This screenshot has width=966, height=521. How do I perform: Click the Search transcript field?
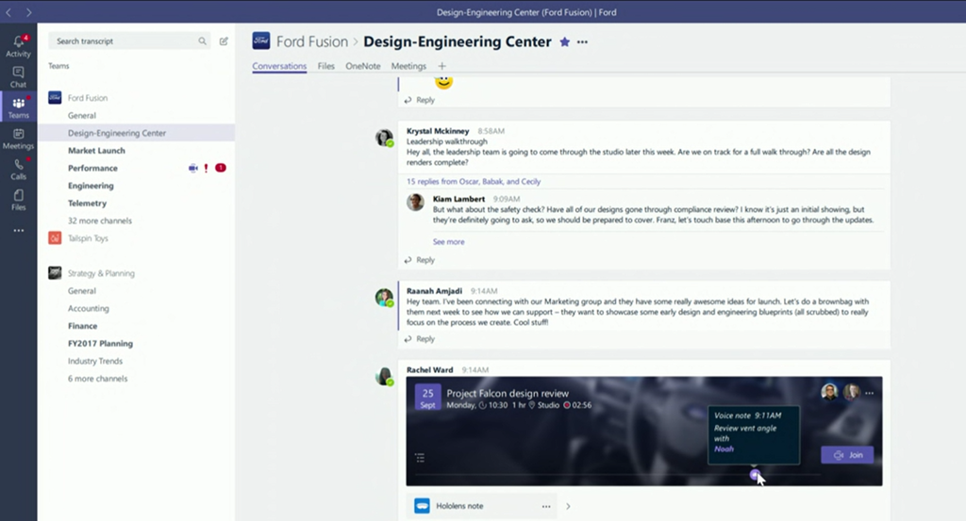coord(129,41)
